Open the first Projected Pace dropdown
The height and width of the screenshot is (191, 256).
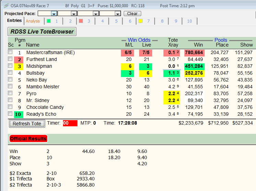(54, 14)
